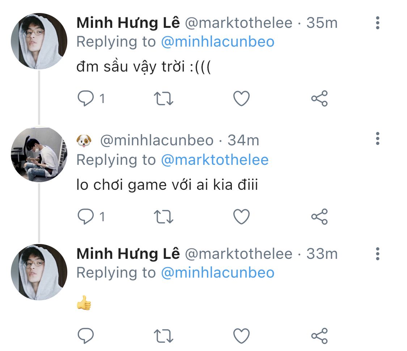Like the thumbs-up emoji tweet
The height and width of the screenshot is (351, 407).
click(x=241, y=336)
